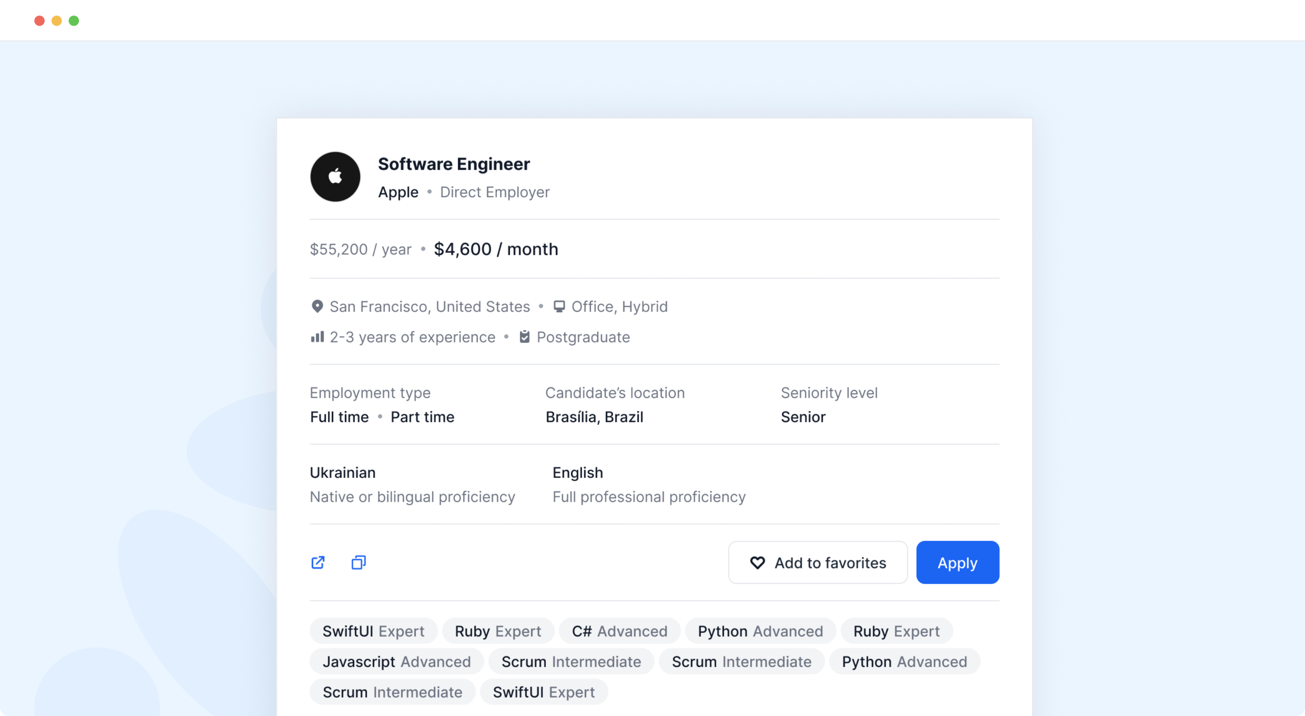
Task: Click the Office, Hybrid monitor icon
Action: (x=559, y=306)
